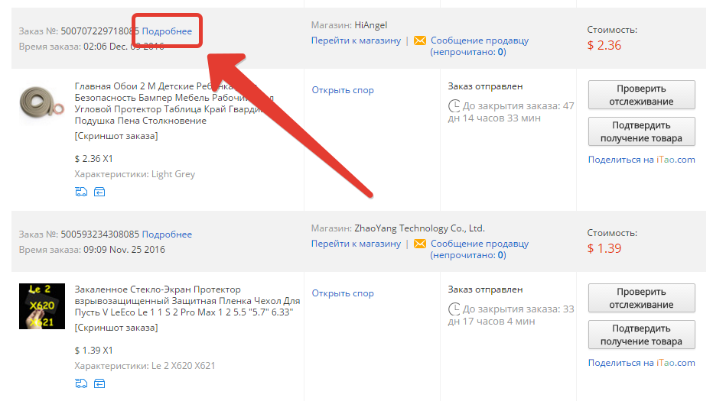This screenshot has width=713, height=401.
Task: Click the delivery truck icon under Light Grey item
Action: pyautogui.click(x=81, y=192)
